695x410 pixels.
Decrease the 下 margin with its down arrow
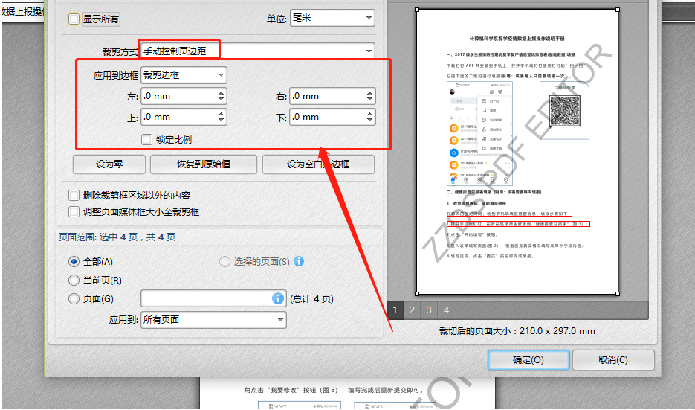point(369,121)
